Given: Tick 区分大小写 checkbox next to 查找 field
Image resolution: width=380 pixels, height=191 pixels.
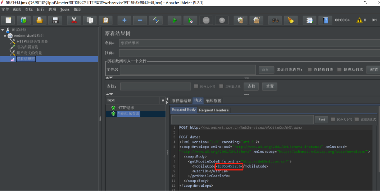Looking at the screenshot, I should click(196, 86).
